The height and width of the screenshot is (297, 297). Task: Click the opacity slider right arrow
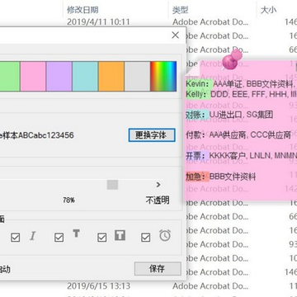pos(158,185)
